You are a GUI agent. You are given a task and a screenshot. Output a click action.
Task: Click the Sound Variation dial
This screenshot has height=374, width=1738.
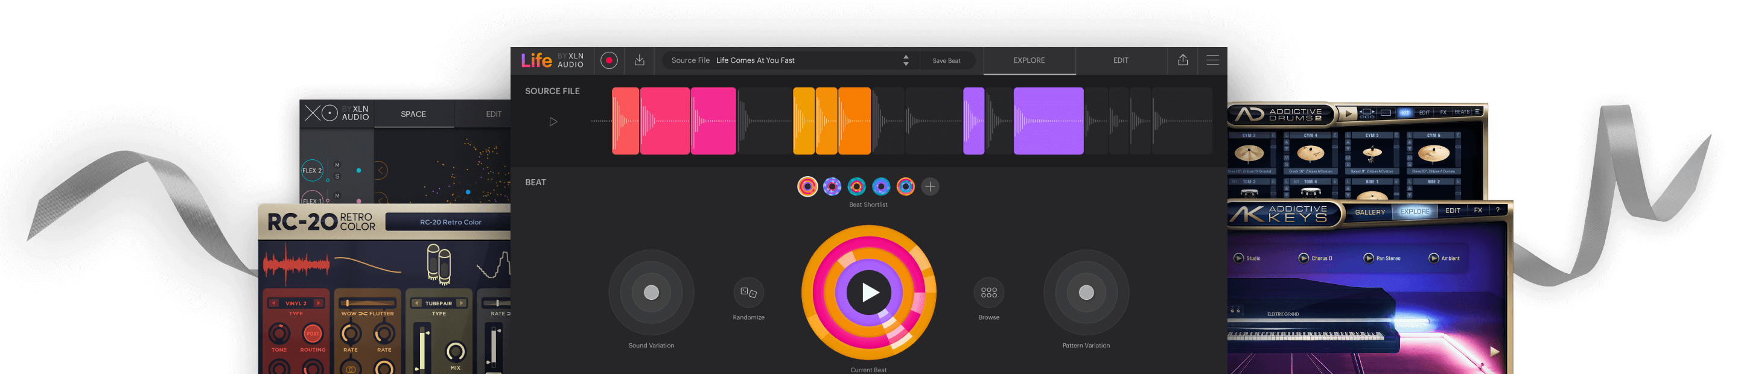(x=651, y=293)
